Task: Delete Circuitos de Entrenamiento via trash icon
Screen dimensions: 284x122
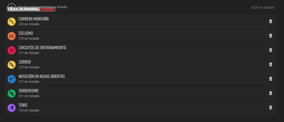Action: pyautogui.click(x=270, y=50)
